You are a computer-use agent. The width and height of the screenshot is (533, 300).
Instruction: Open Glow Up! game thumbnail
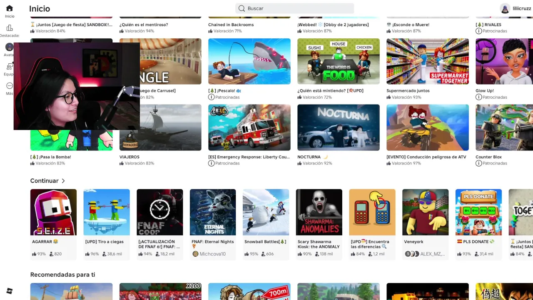click(504, 61)
